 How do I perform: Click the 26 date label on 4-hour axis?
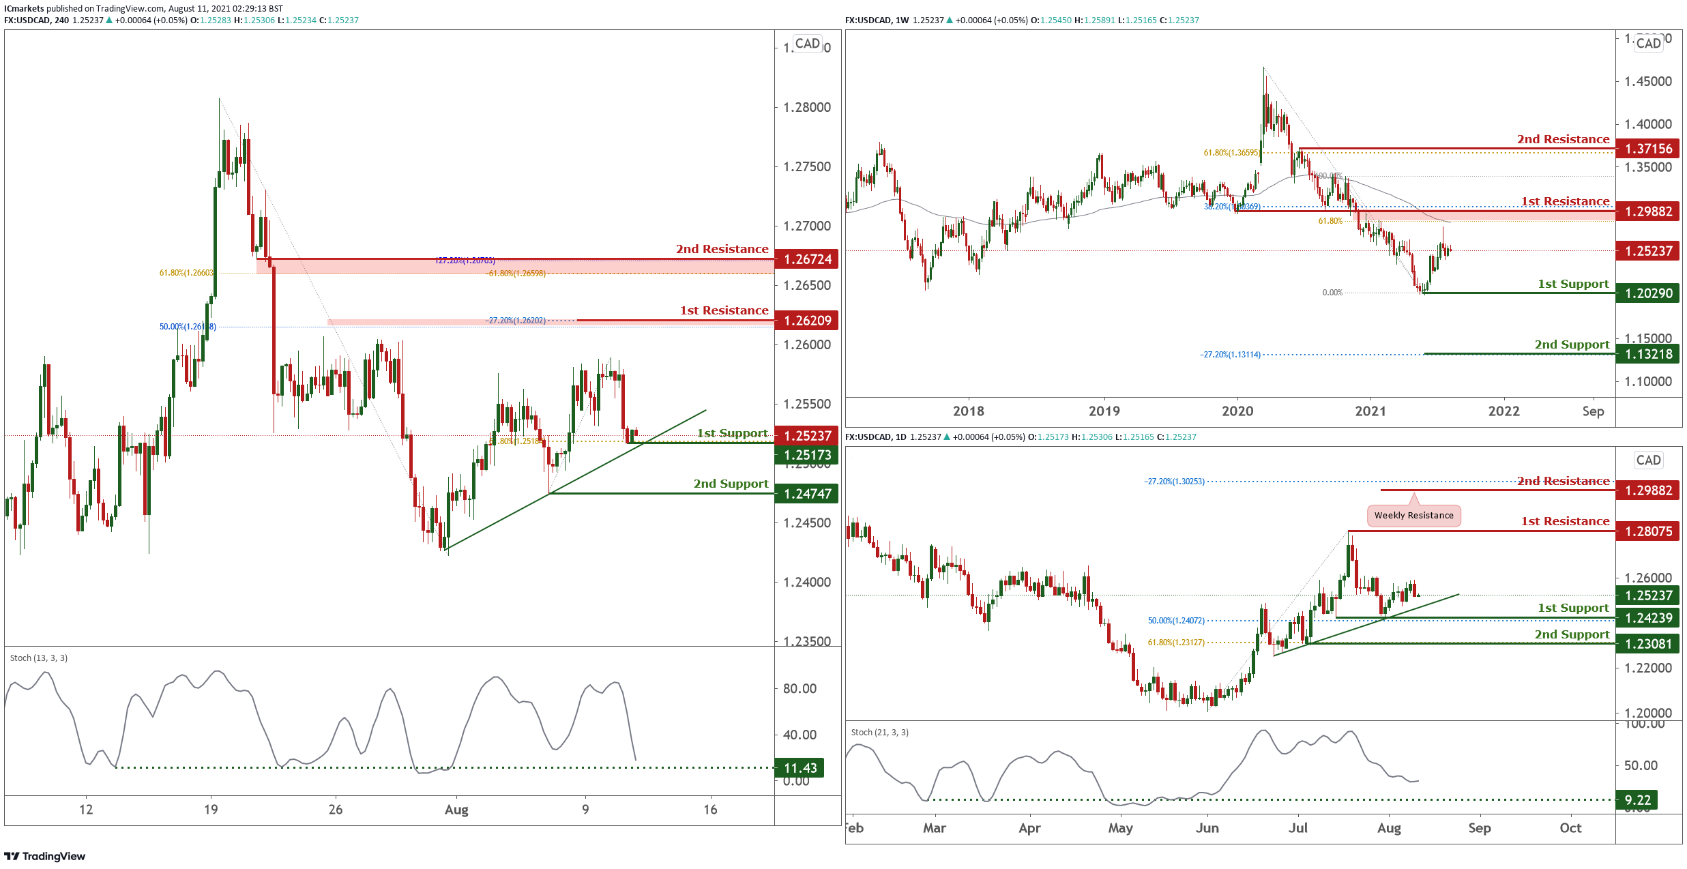pos(336,810)
